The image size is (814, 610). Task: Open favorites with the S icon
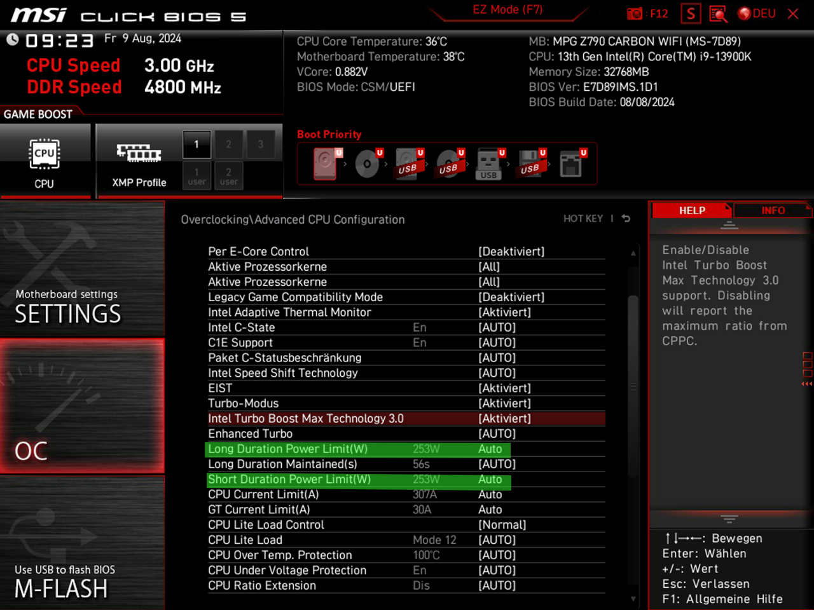point(691,13)
